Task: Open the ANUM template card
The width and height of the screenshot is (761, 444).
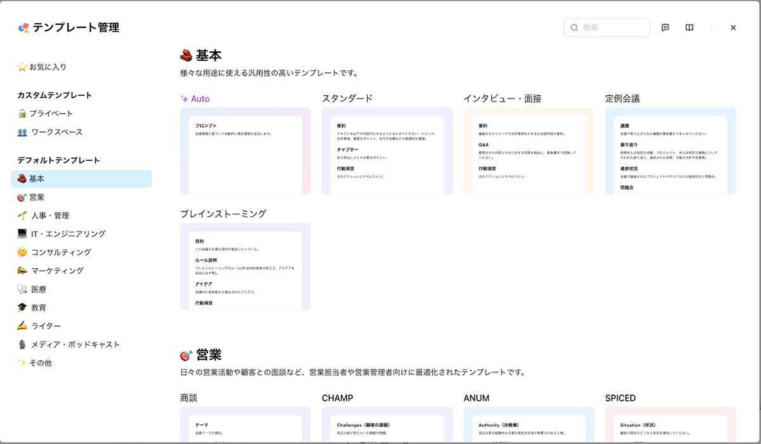Action: point(529,425)
